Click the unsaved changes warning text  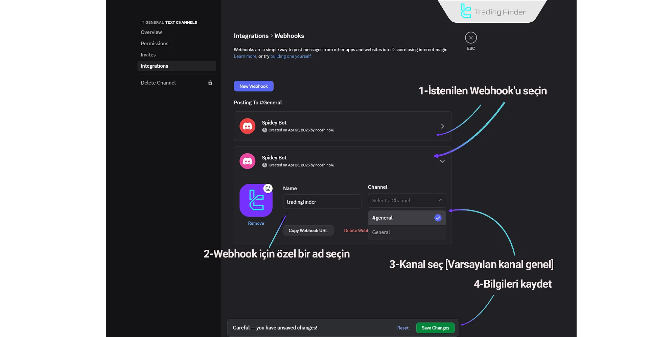point(275,328)
